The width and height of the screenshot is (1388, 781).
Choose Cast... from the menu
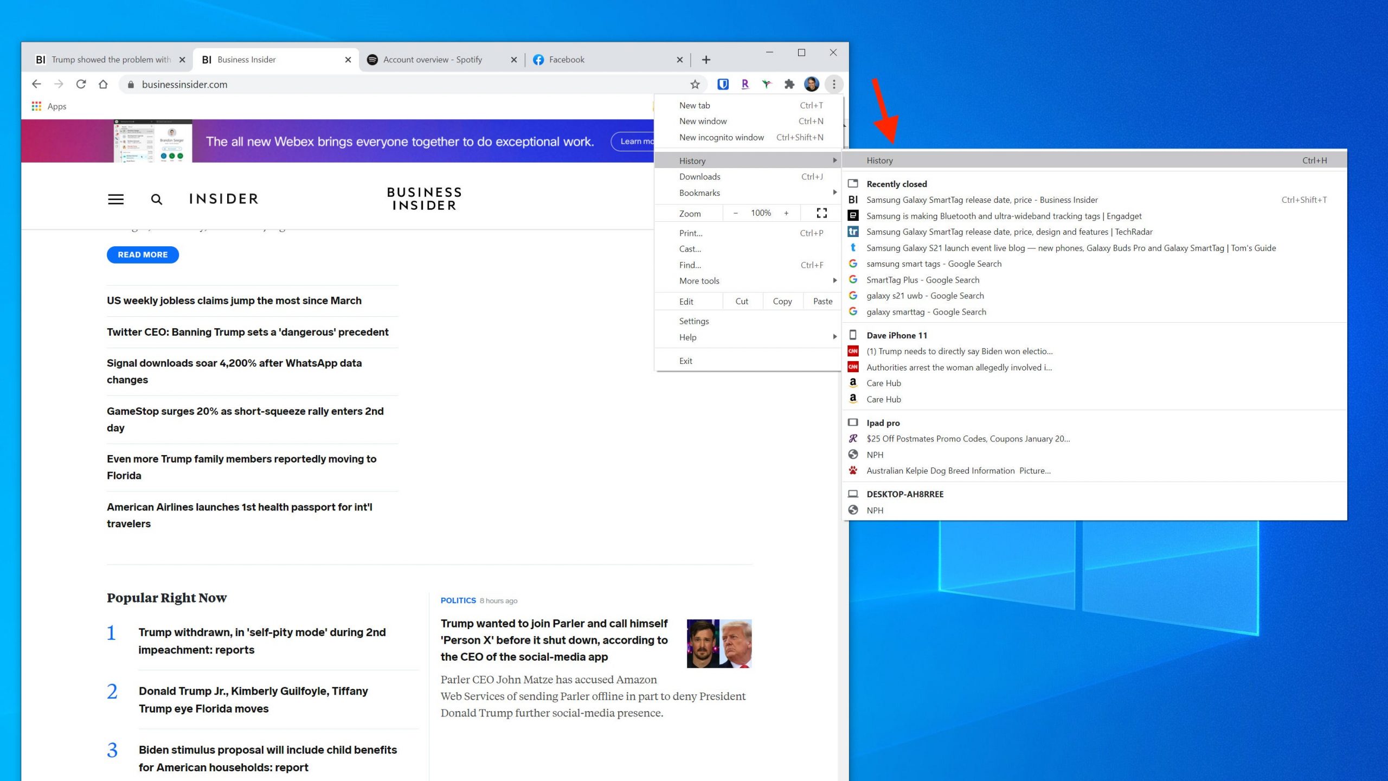tap(748, 249)
